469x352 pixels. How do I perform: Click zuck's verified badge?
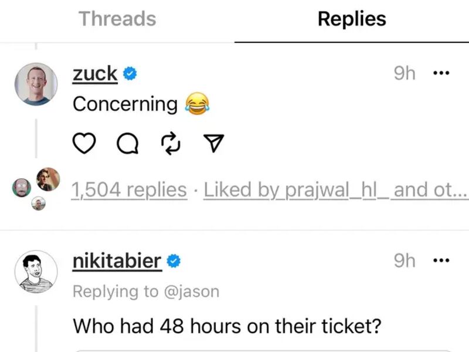click(x=130, y=73)
